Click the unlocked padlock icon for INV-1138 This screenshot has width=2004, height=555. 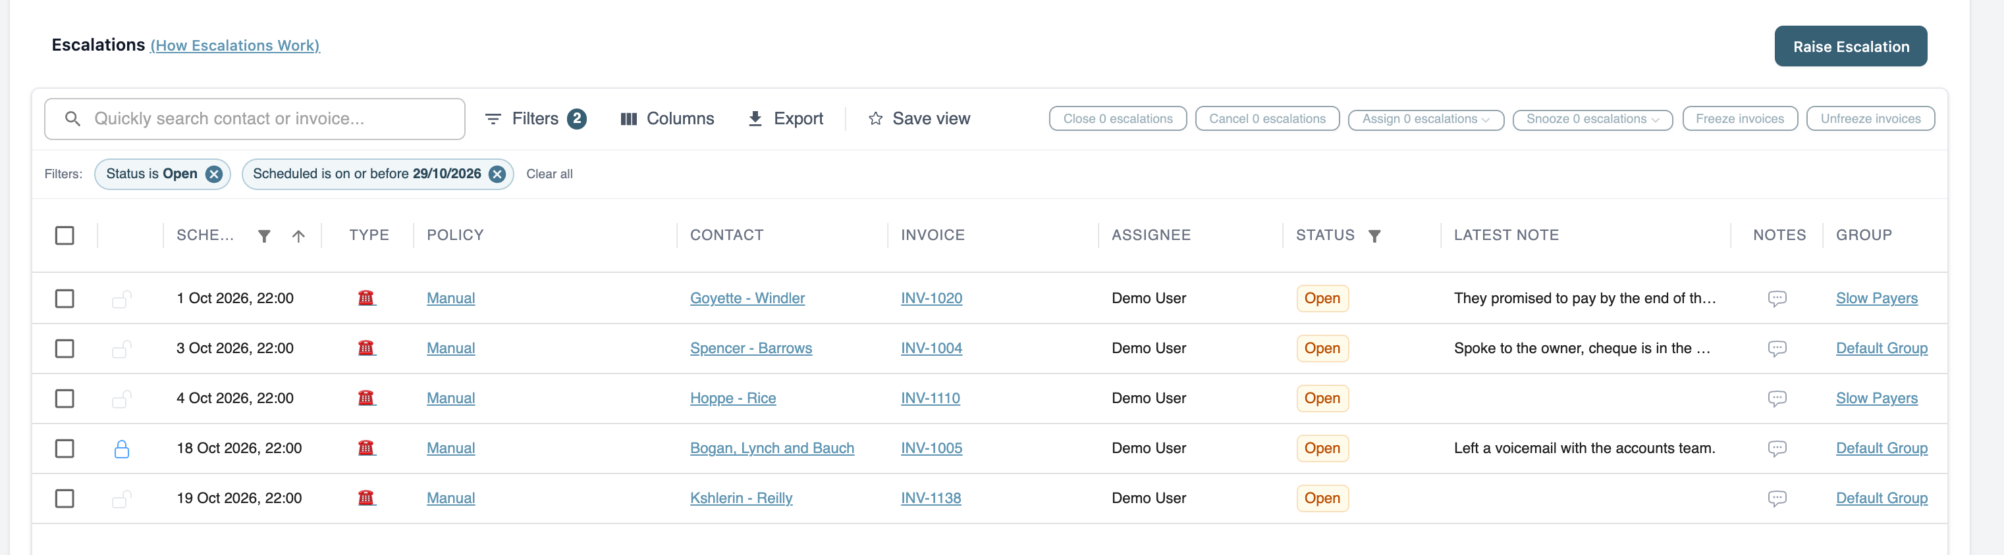click(x=121, y=498)
